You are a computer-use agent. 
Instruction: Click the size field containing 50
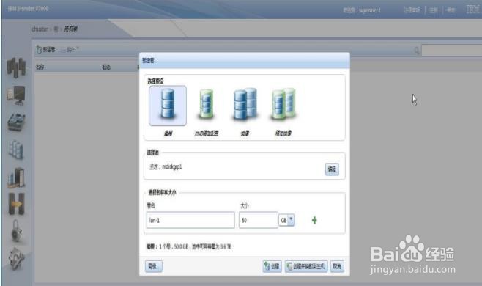258,220
